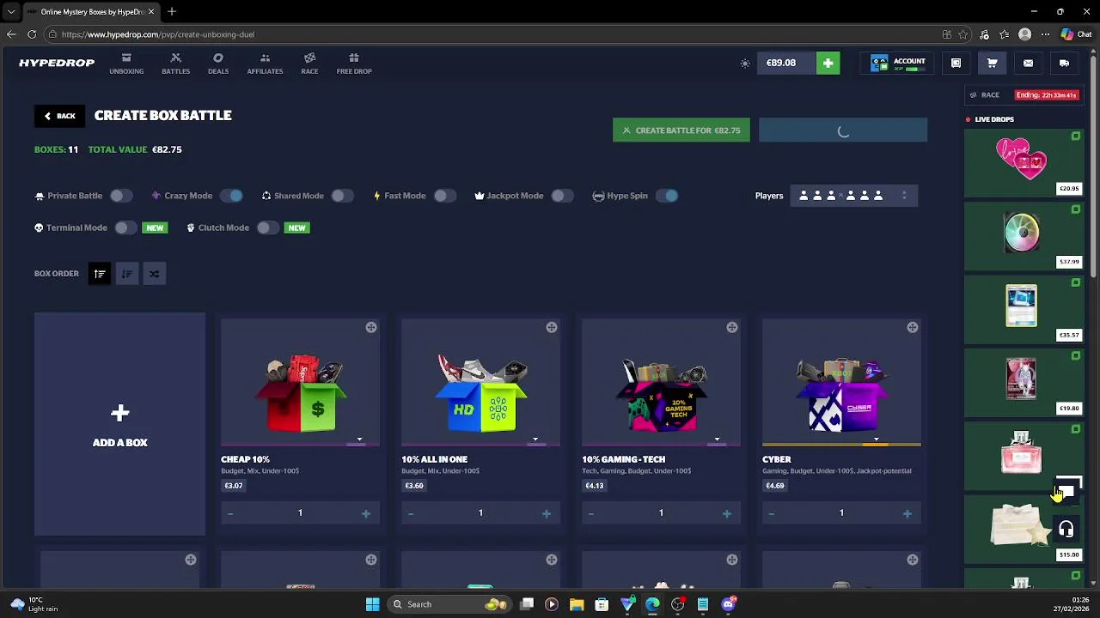Turn off the Hype Spin switch

(666, 196)
